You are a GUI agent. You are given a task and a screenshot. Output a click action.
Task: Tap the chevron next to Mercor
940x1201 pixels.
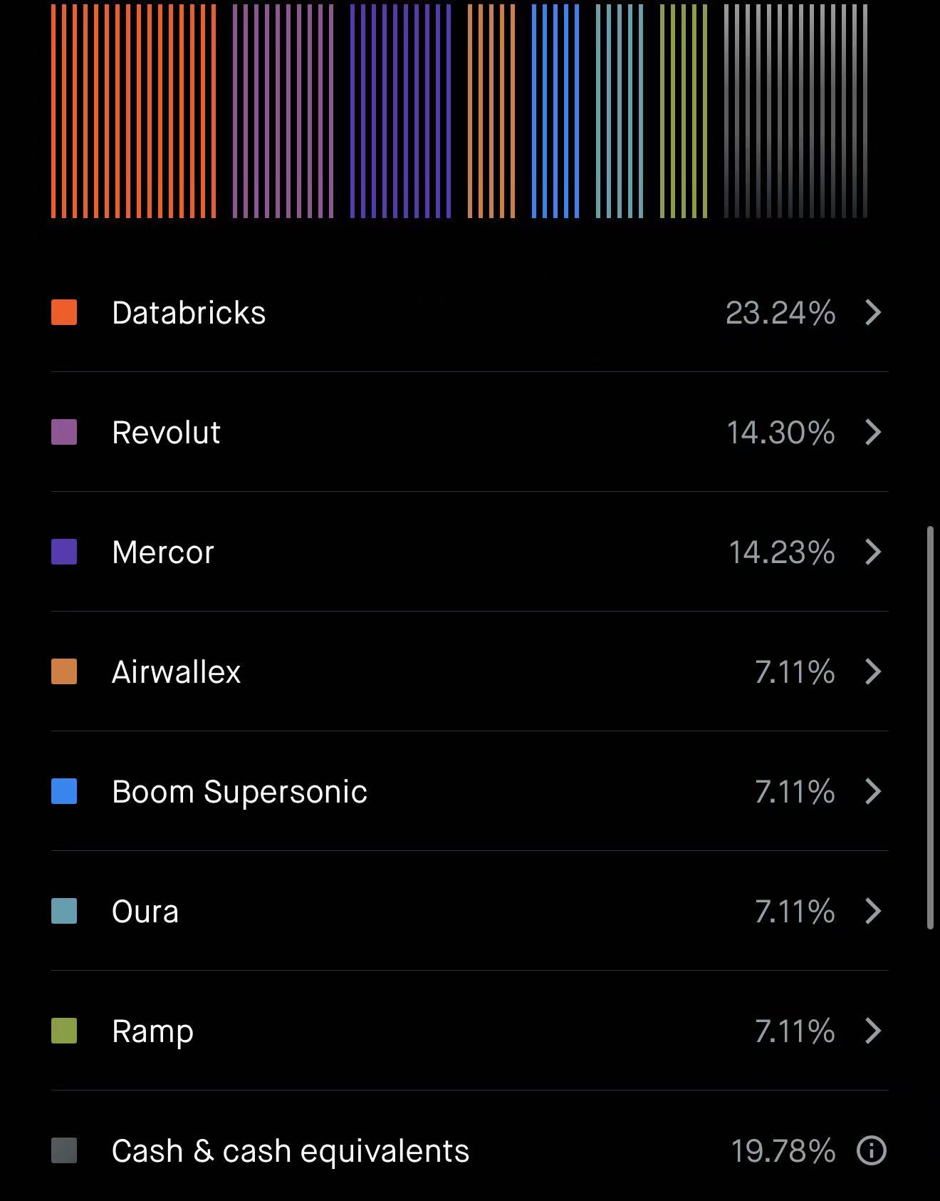873,552
